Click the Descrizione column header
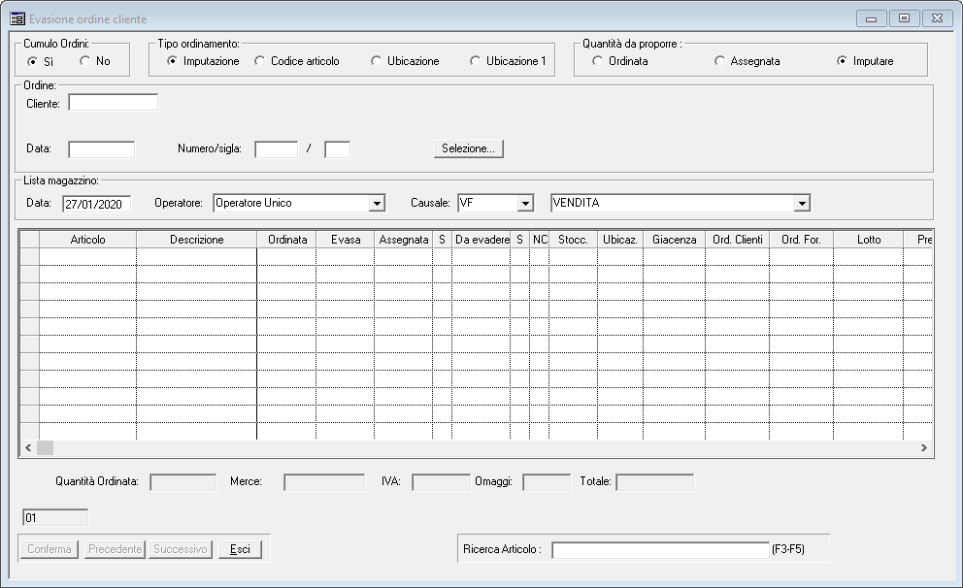The height and width of the screenshot is (588, 963). pyautogui.click(x=196, y=240)
